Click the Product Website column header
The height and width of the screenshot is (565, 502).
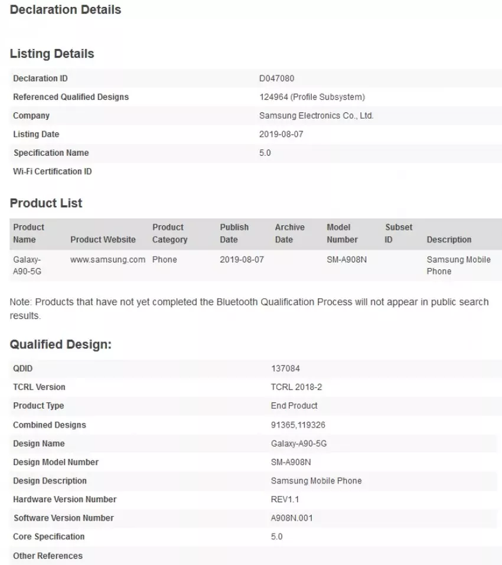103,240
